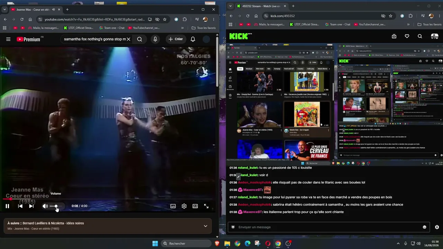Bookmark the Kick page with star
The image size is (443, 249).
click(x=391, y=16)
